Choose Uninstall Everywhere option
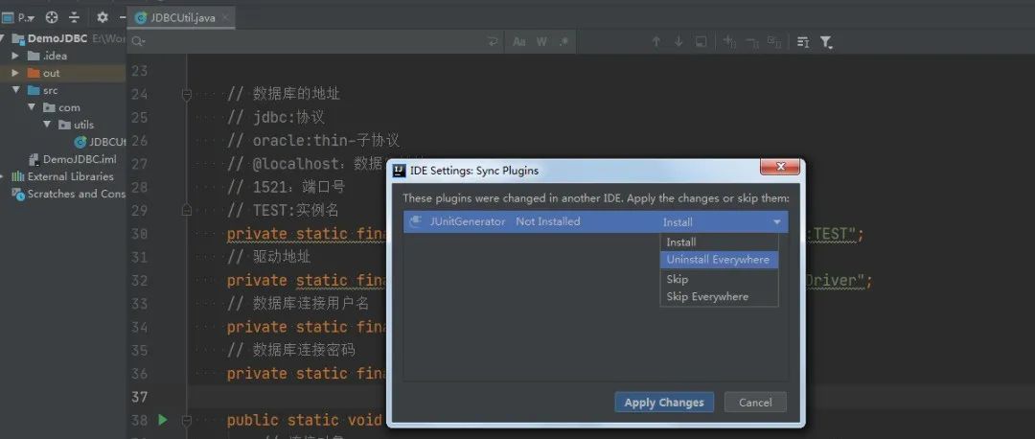 click(719, 260)
